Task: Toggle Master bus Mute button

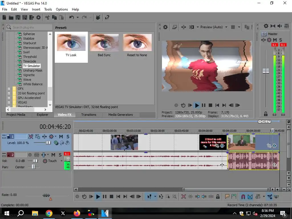Action: [275, 40]
